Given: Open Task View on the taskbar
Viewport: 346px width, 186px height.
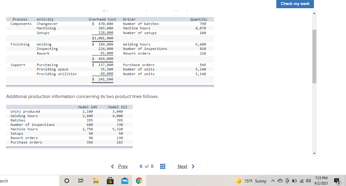Looking at the screenshot, I should pos(81,180).
